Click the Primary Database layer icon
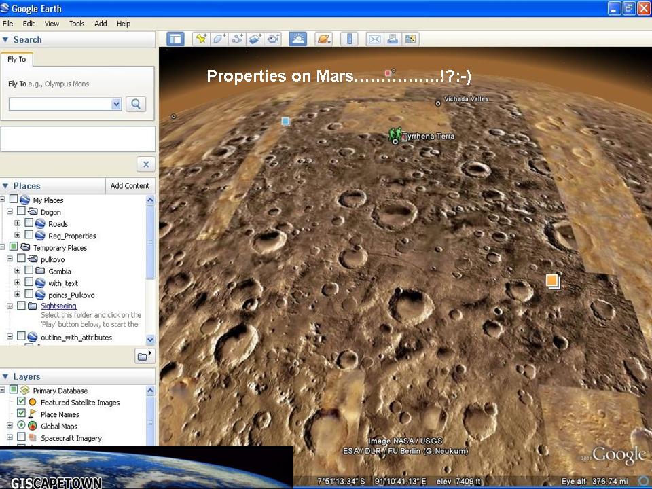 click(25, 390)
